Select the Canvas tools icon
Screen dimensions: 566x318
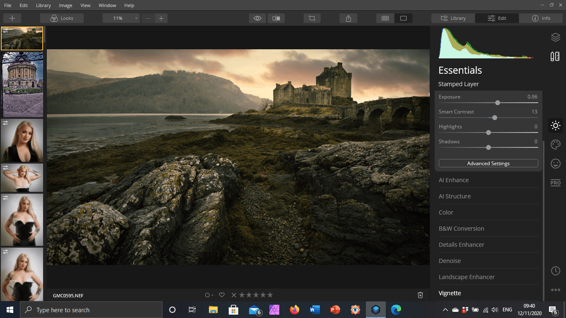555,57
